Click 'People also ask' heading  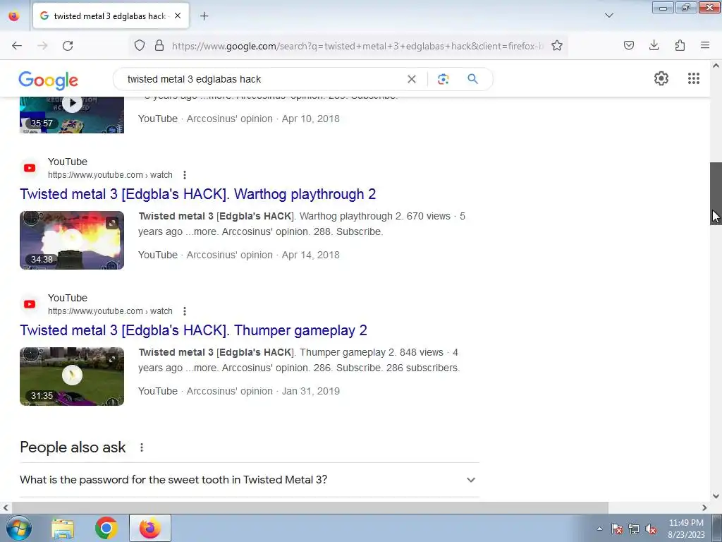pos(73,447)
